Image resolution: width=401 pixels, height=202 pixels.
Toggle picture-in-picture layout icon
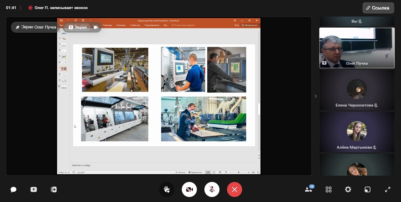click(368, 189)
